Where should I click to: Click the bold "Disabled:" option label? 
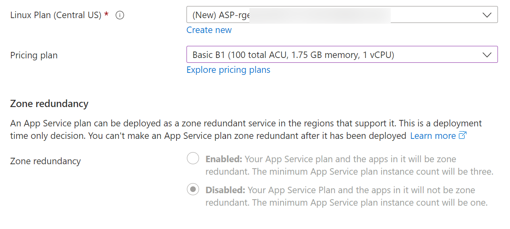tap(225, 190)
